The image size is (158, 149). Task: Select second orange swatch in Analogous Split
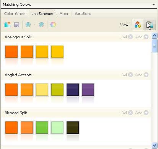[x=27, y=52]
